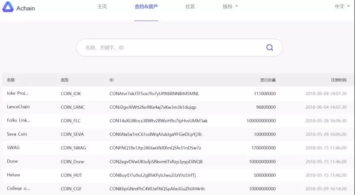Click the 类型 column header
The width and height of the screenshot is (355, 195).
(x=64, y=80)
